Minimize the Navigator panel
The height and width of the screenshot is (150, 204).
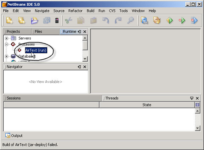(x=79, y=67)
